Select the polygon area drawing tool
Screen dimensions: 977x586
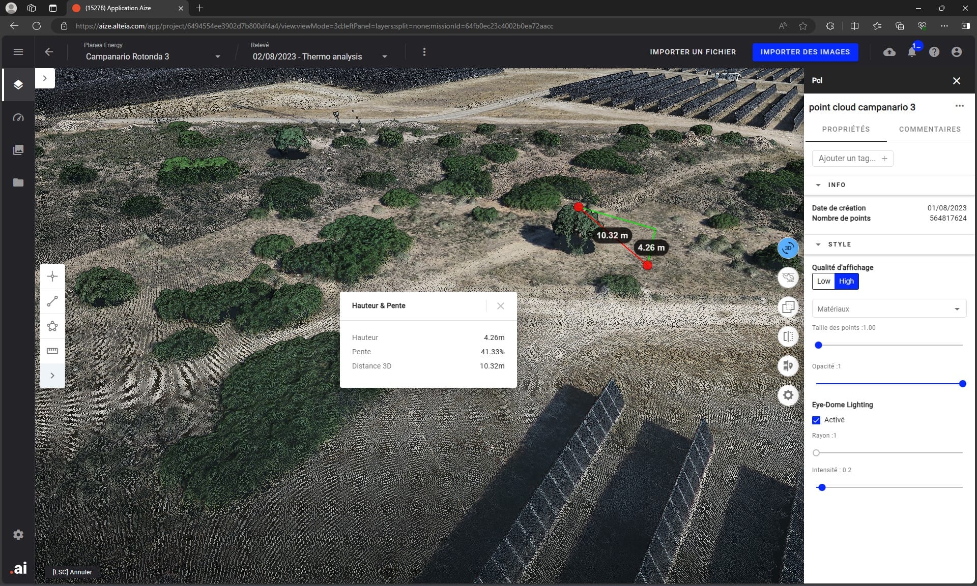pos(52,326)
